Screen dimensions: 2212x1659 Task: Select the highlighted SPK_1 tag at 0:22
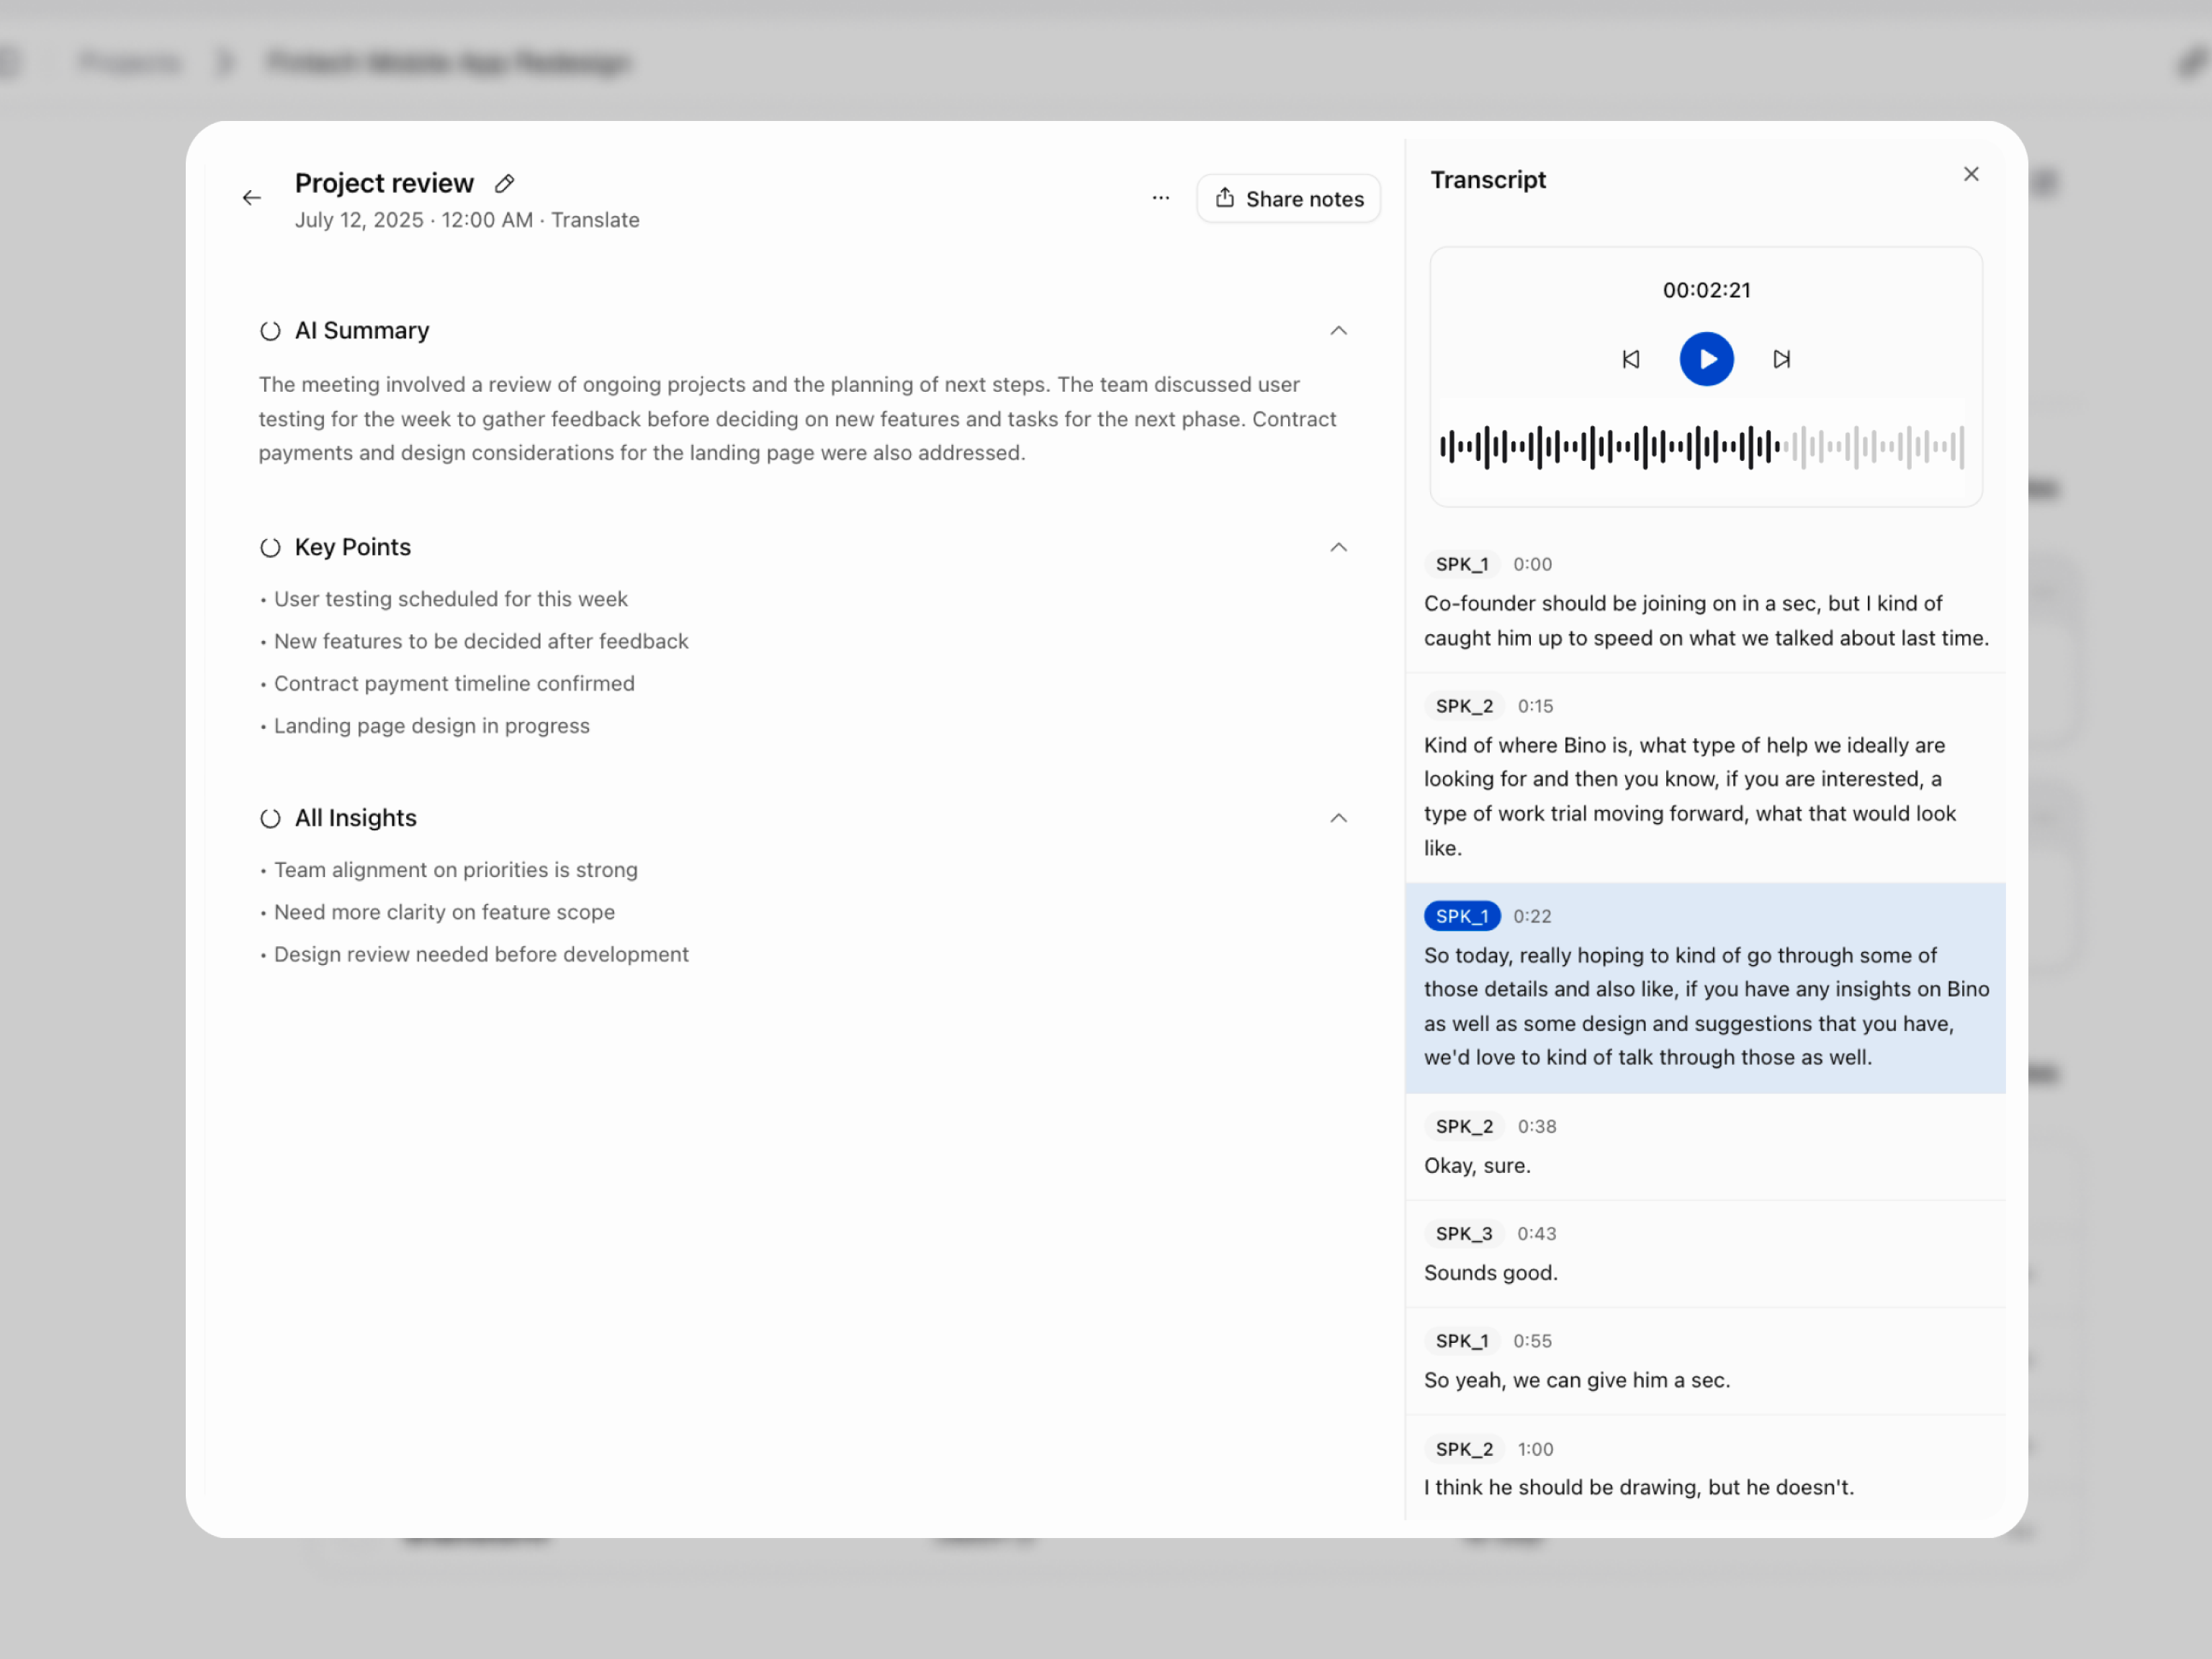[1461, 916]
